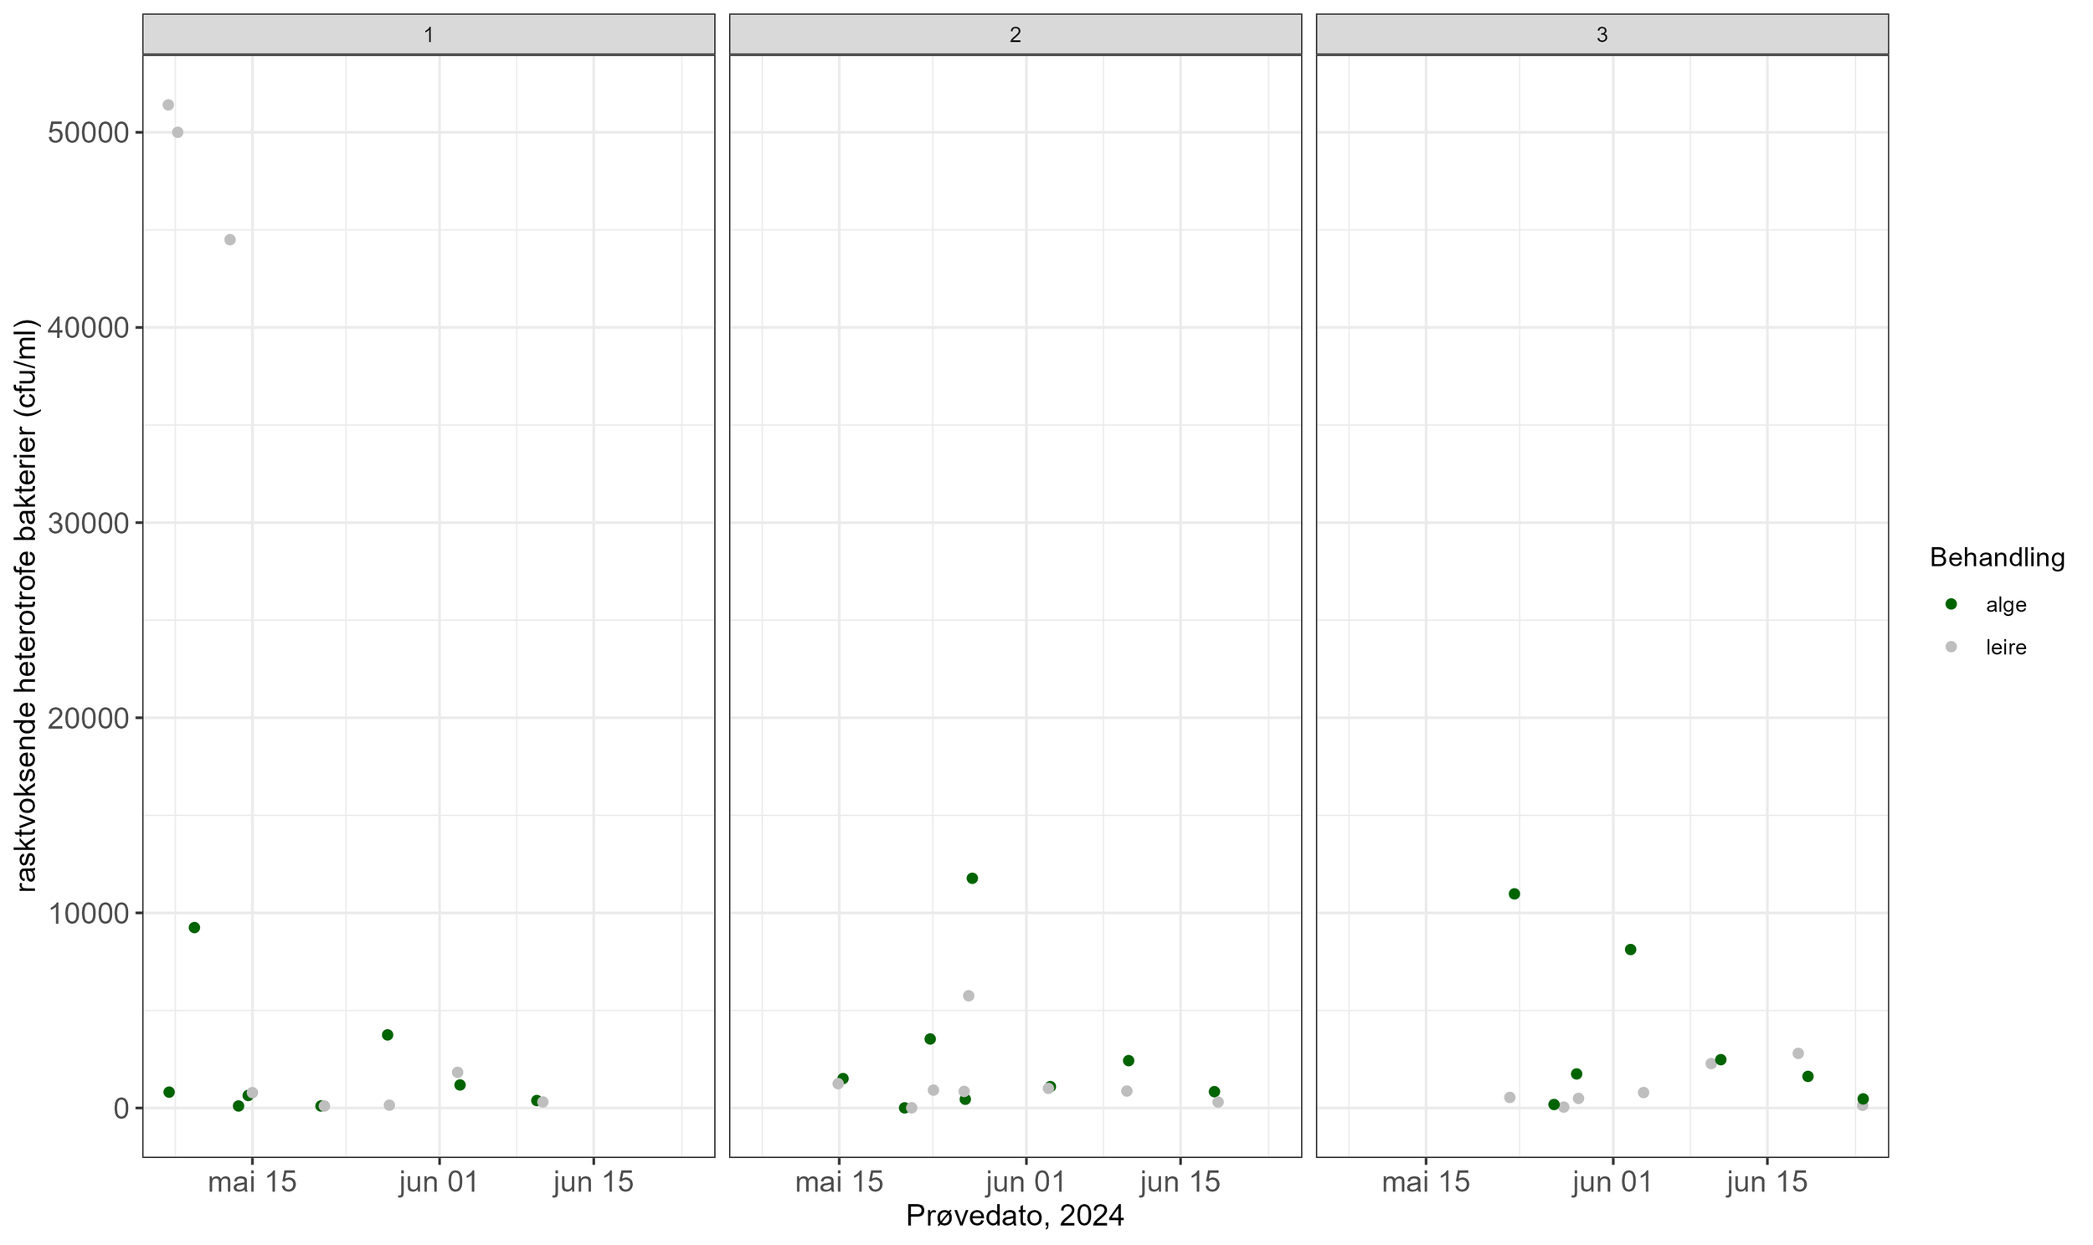
Task: Click green point near 9000 in panel 1
Action: (x=194, y=928)
